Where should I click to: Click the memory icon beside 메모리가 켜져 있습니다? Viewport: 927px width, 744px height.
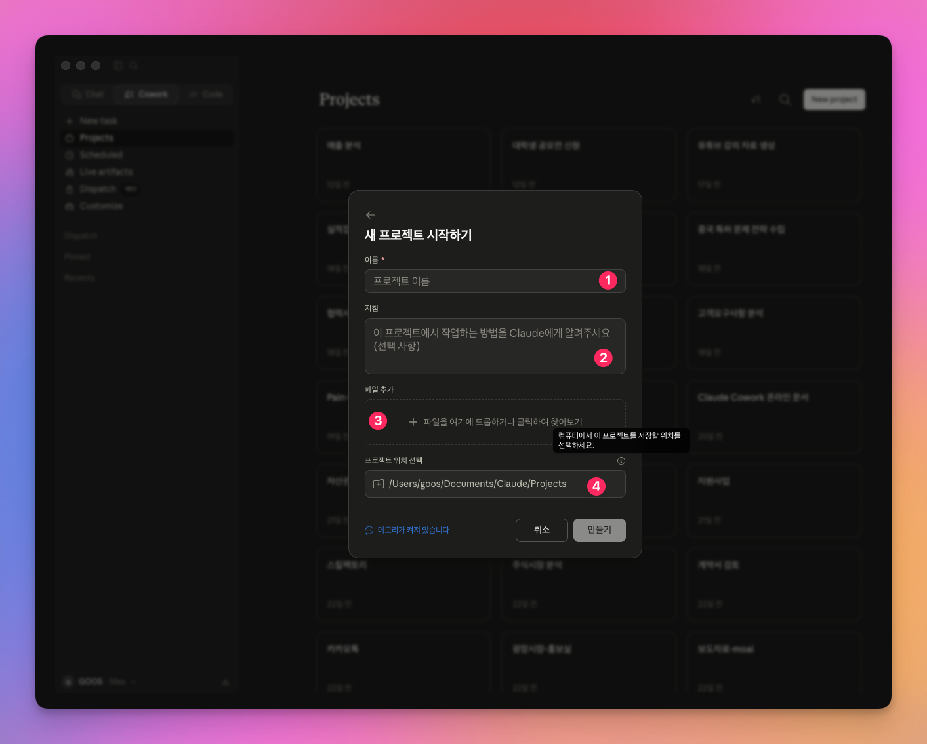coord(369,530)
